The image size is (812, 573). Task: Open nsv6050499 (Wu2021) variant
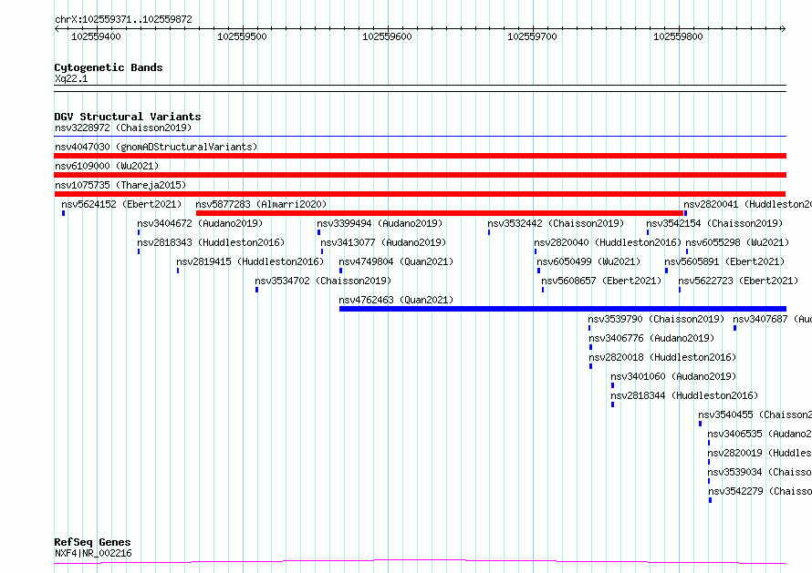click(588, 261)
